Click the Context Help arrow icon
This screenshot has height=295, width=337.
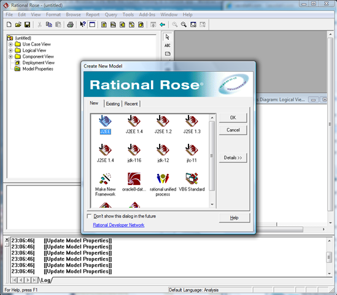click(83, 25)
